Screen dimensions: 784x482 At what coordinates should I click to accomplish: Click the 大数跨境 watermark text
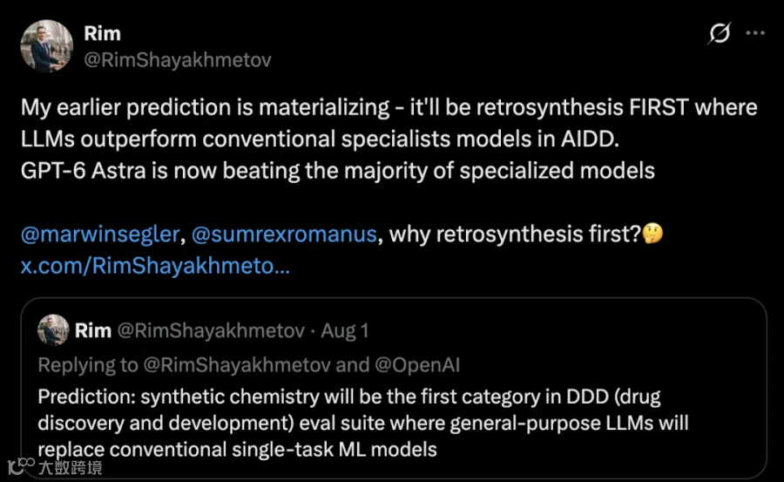(x=70, y=467)
